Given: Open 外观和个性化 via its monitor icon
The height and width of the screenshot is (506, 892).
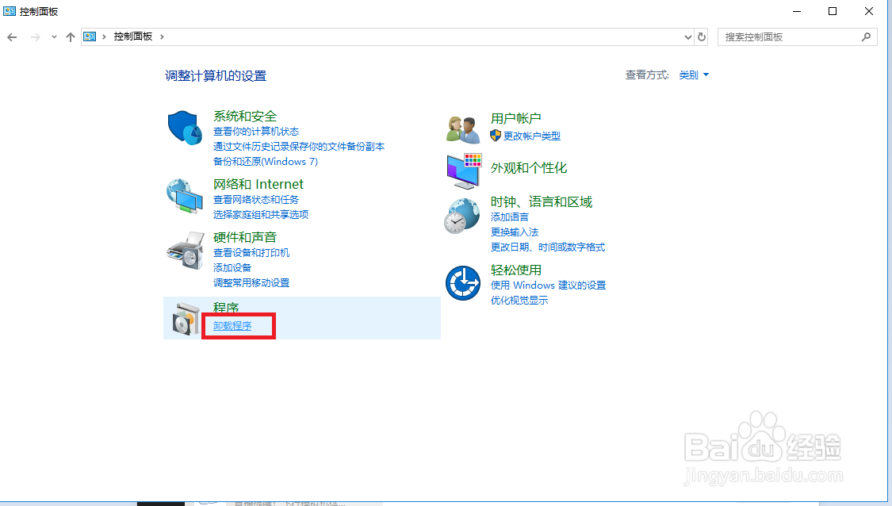Looking at the screenshot, I should 462,171.
